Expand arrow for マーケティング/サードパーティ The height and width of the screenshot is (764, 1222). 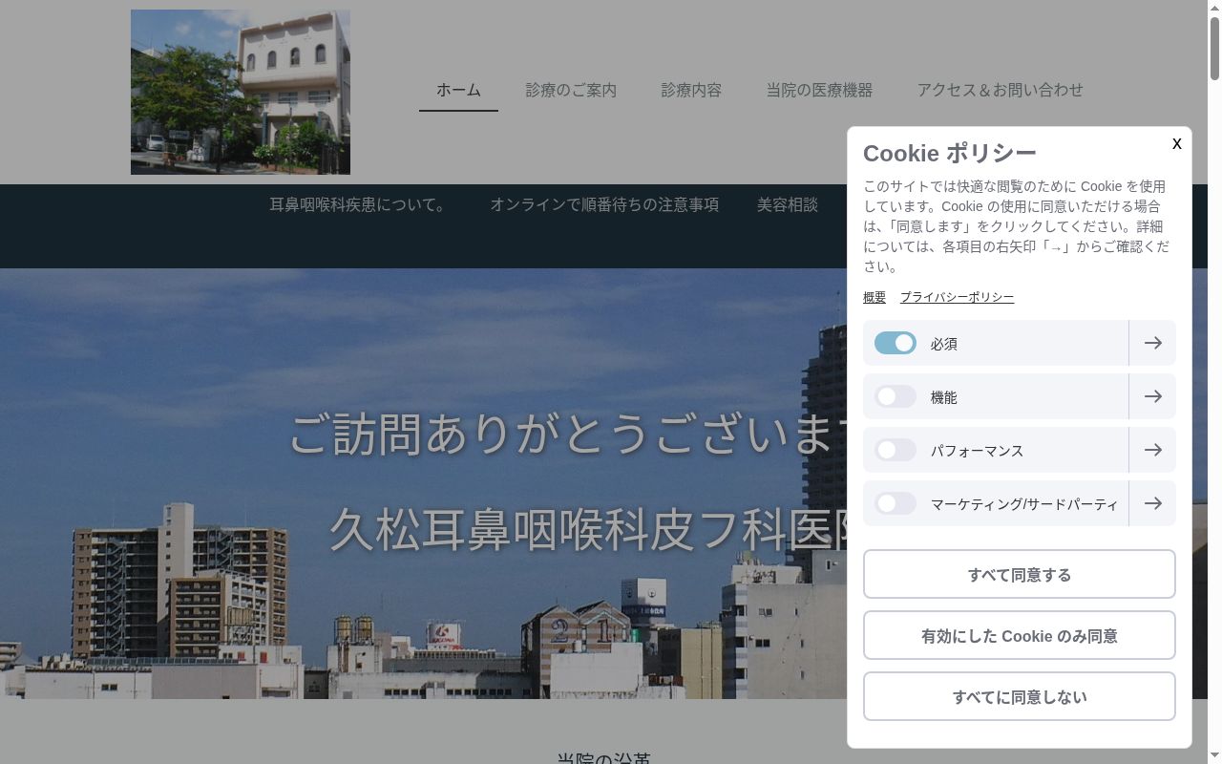(1152, 503)
